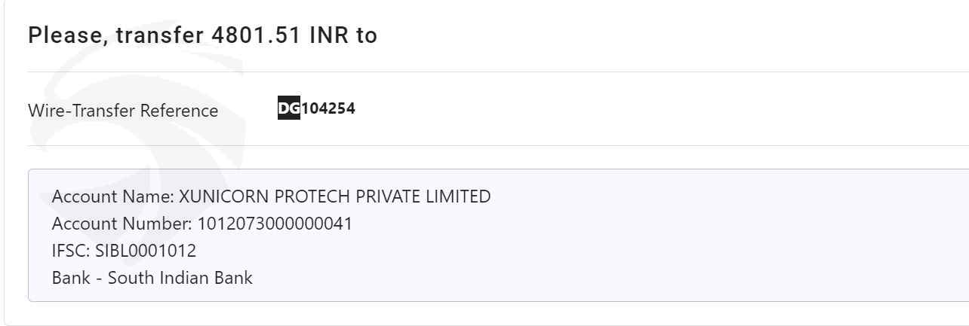Click the "Bank -" label text
The image size is (969, 326).
[x=78, y=278]
